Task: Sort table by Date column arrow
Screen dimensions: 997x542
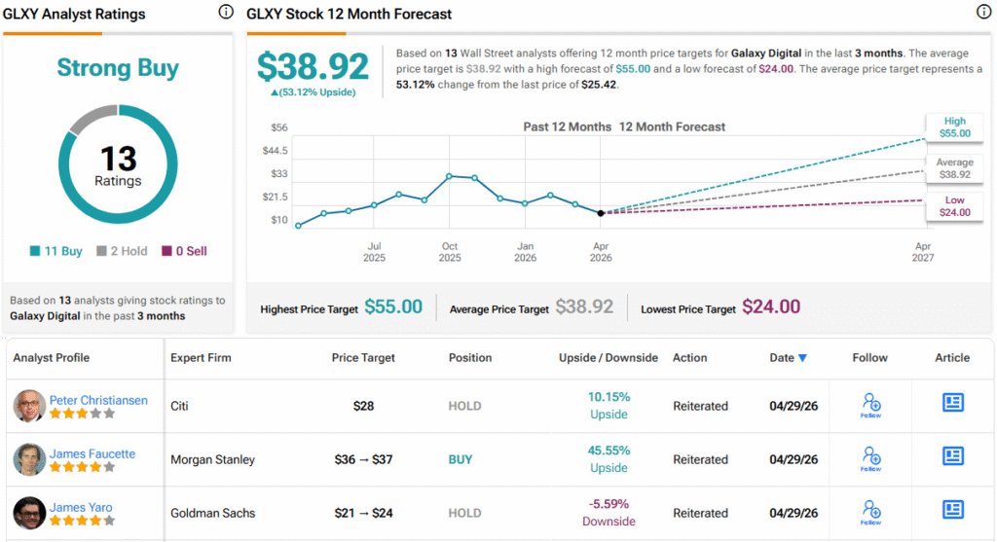Action: coord(802,358)
